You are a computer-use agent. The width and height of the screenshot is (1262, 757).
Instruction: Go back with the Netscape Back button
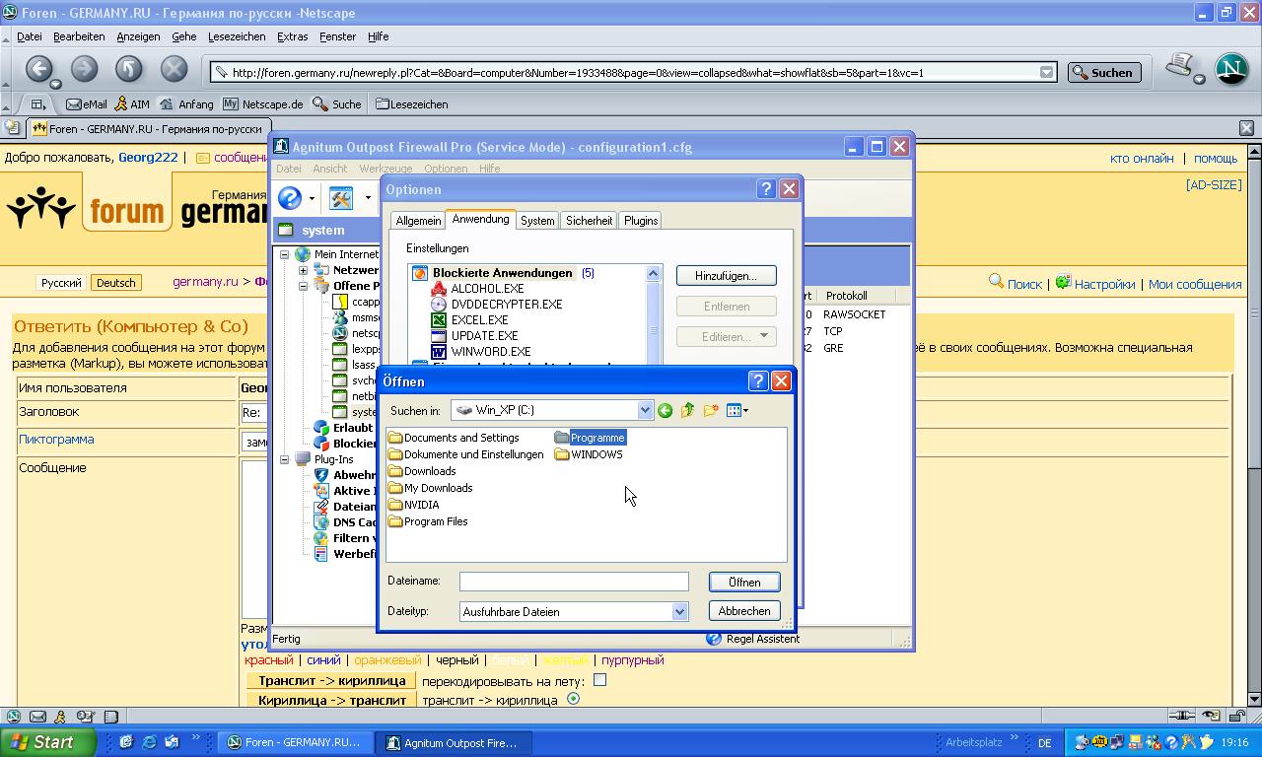tap(38, 69)
